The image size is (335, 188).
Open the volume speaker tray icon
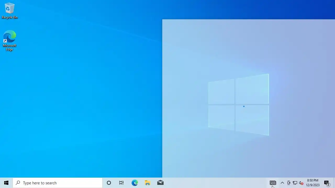pos(301,183)
